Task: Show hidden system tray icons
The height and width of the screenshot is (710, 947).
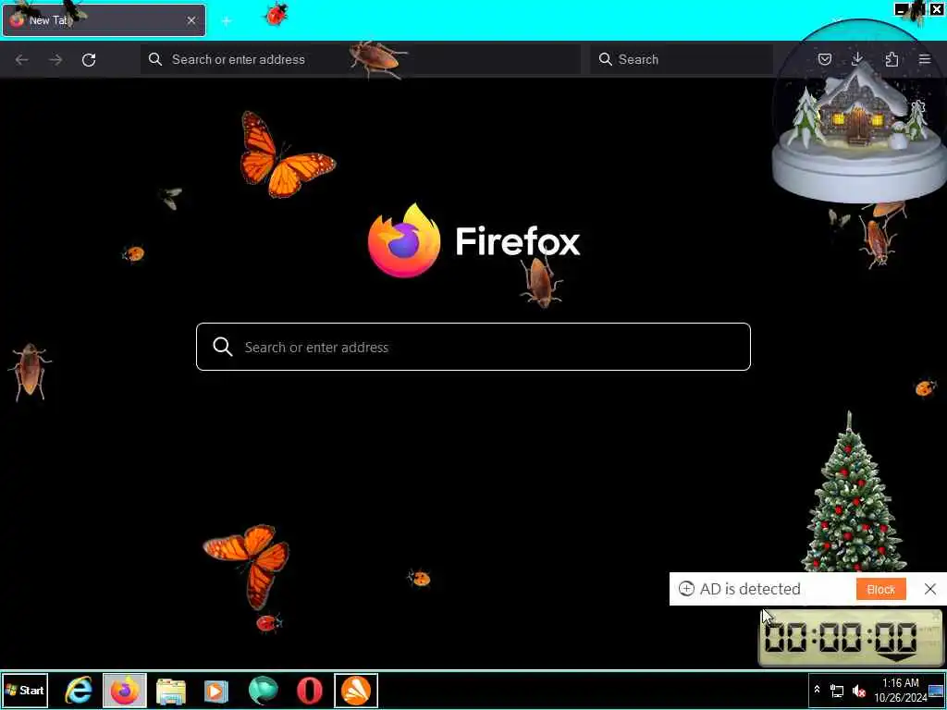Action: 817,690
